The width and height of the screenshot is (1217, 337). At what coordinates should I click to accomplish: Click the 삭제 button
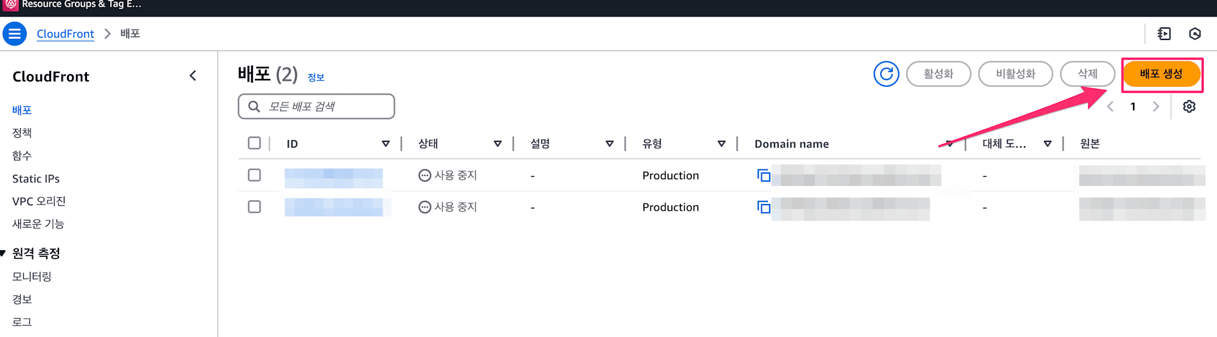1087,74
